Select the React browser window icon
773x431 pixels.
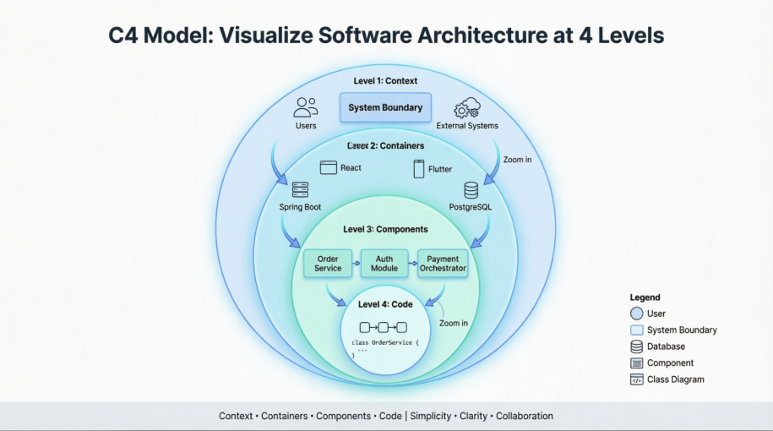tap(328, 168)
